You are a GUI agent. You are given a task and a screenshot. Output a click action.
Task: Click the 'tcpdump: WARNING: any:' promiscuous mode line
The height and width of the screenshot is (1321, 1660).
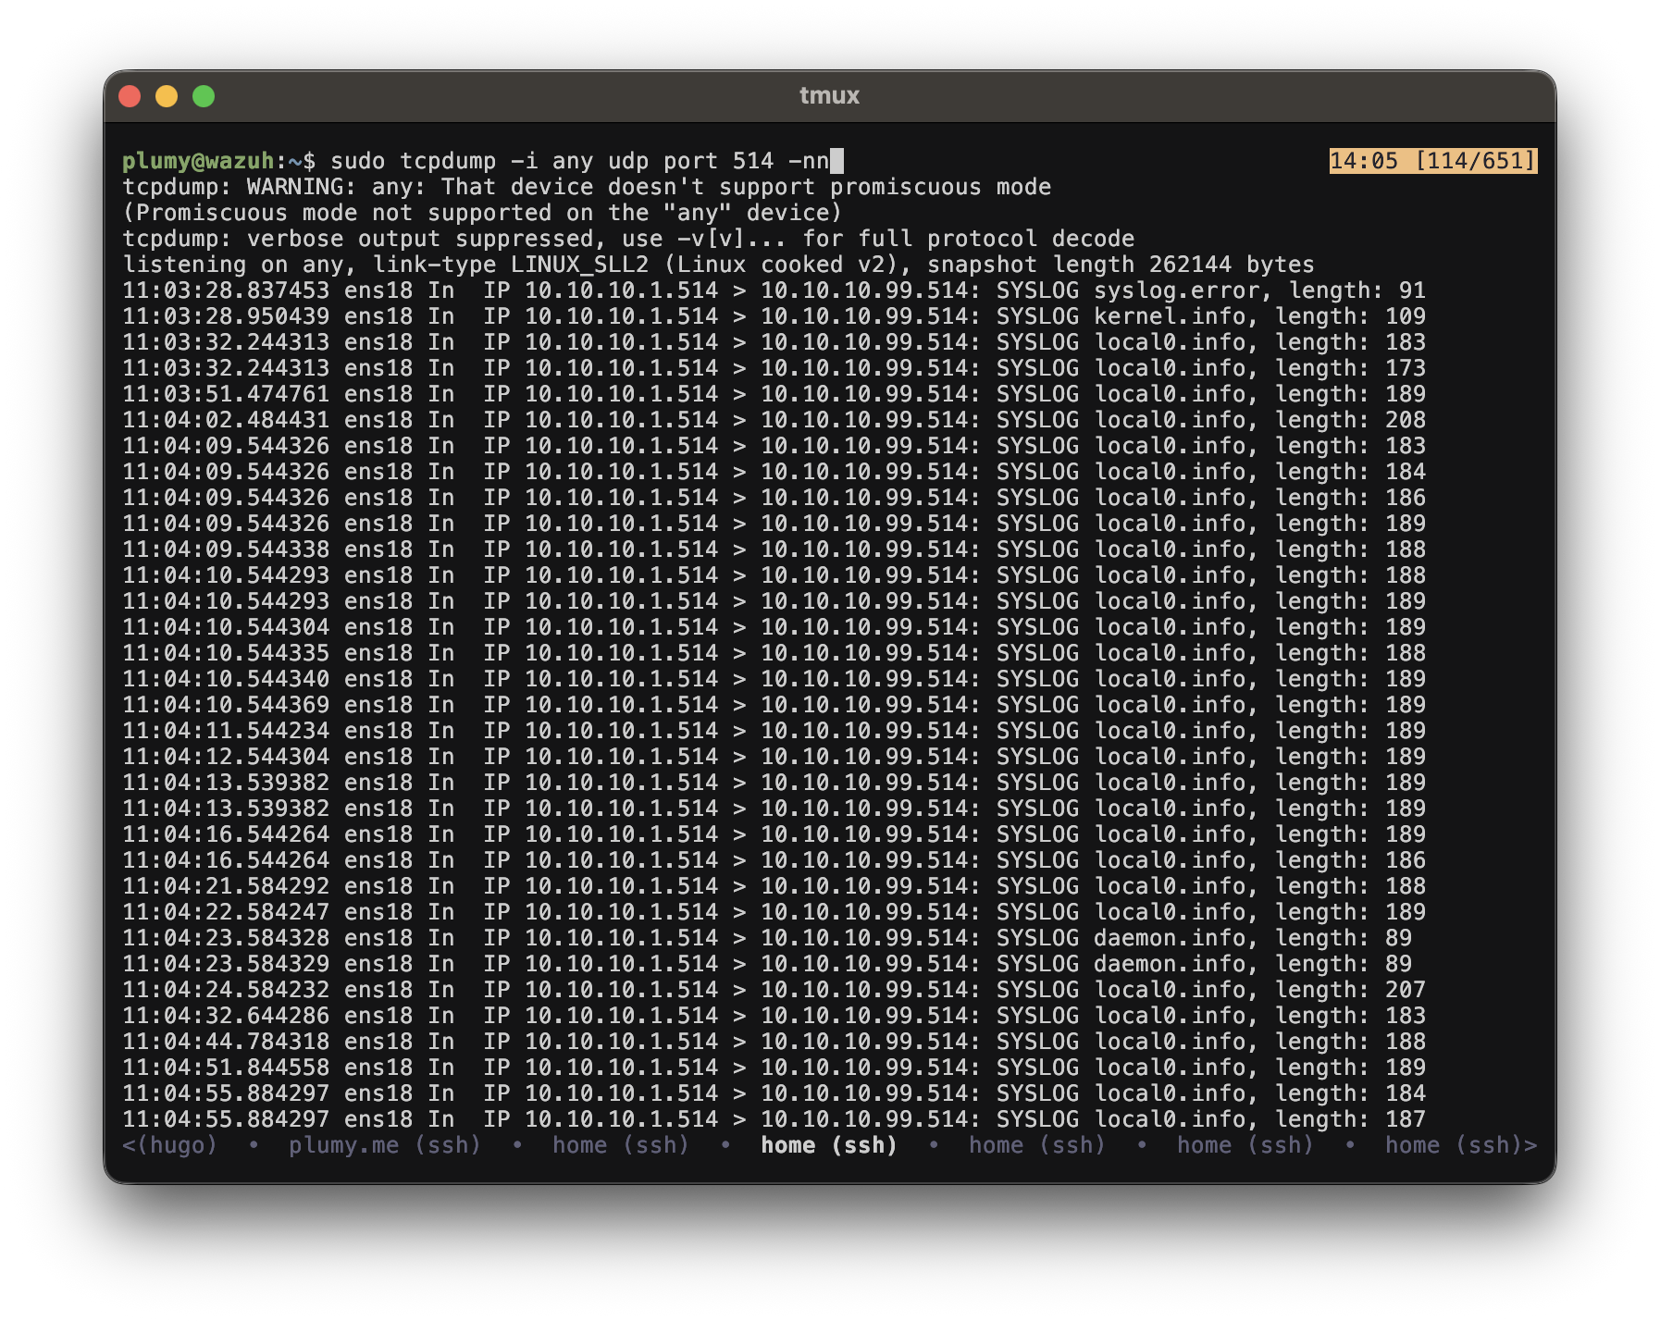pyautogui.click(x=587, y=187)
